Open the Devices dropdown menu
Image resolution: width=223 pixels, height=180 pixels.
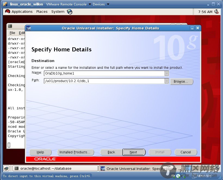101,4
